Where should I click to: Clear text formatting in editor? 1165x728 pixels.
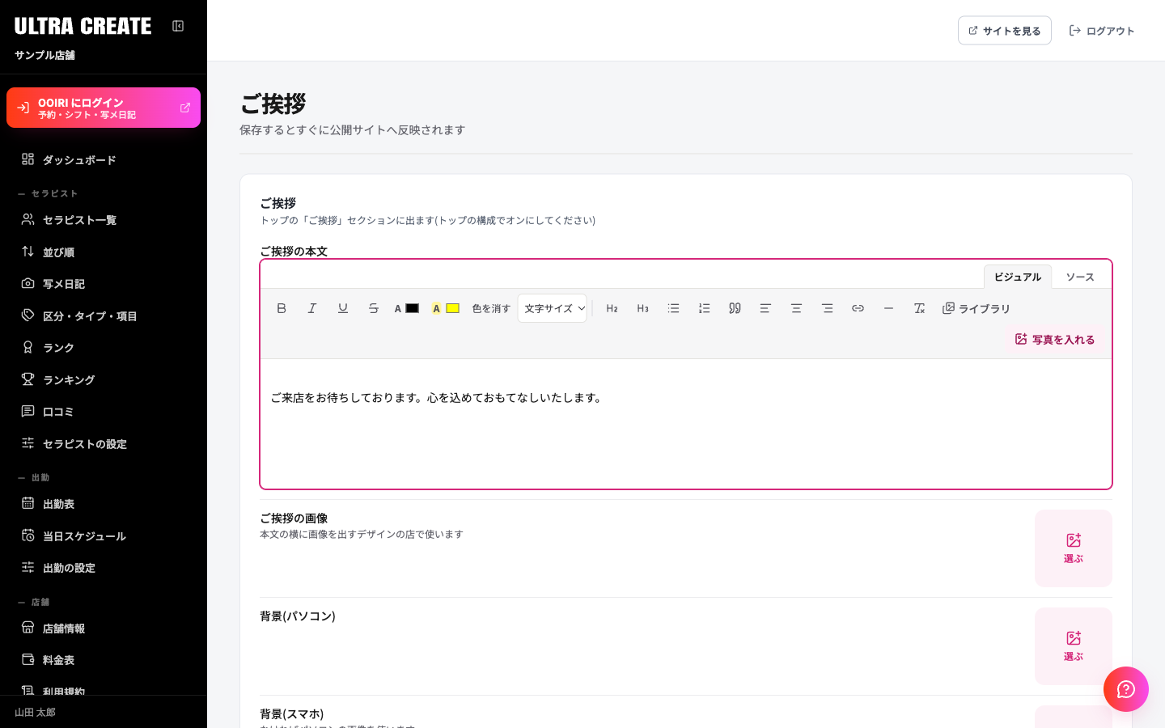[920, 308]
